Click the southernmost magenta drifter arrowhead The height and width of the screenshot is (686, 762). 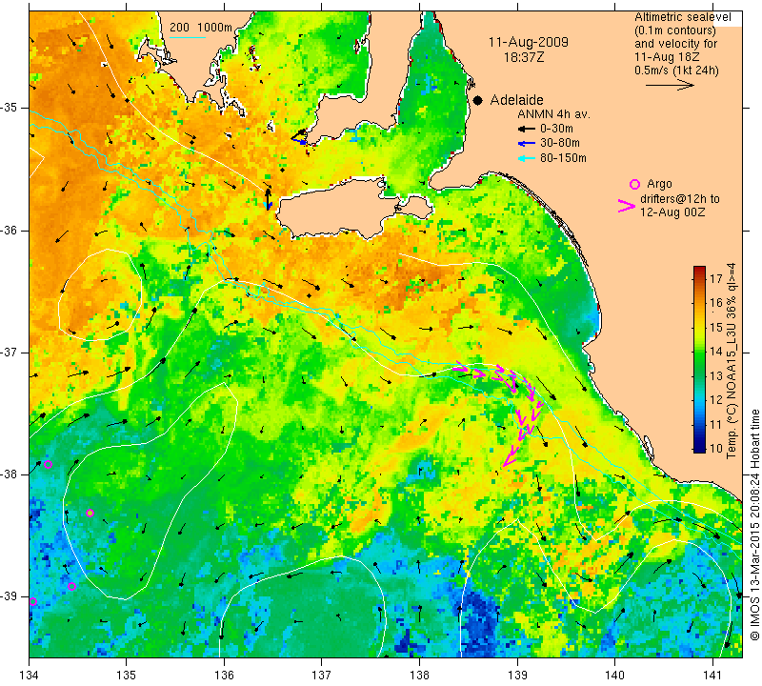508,461
